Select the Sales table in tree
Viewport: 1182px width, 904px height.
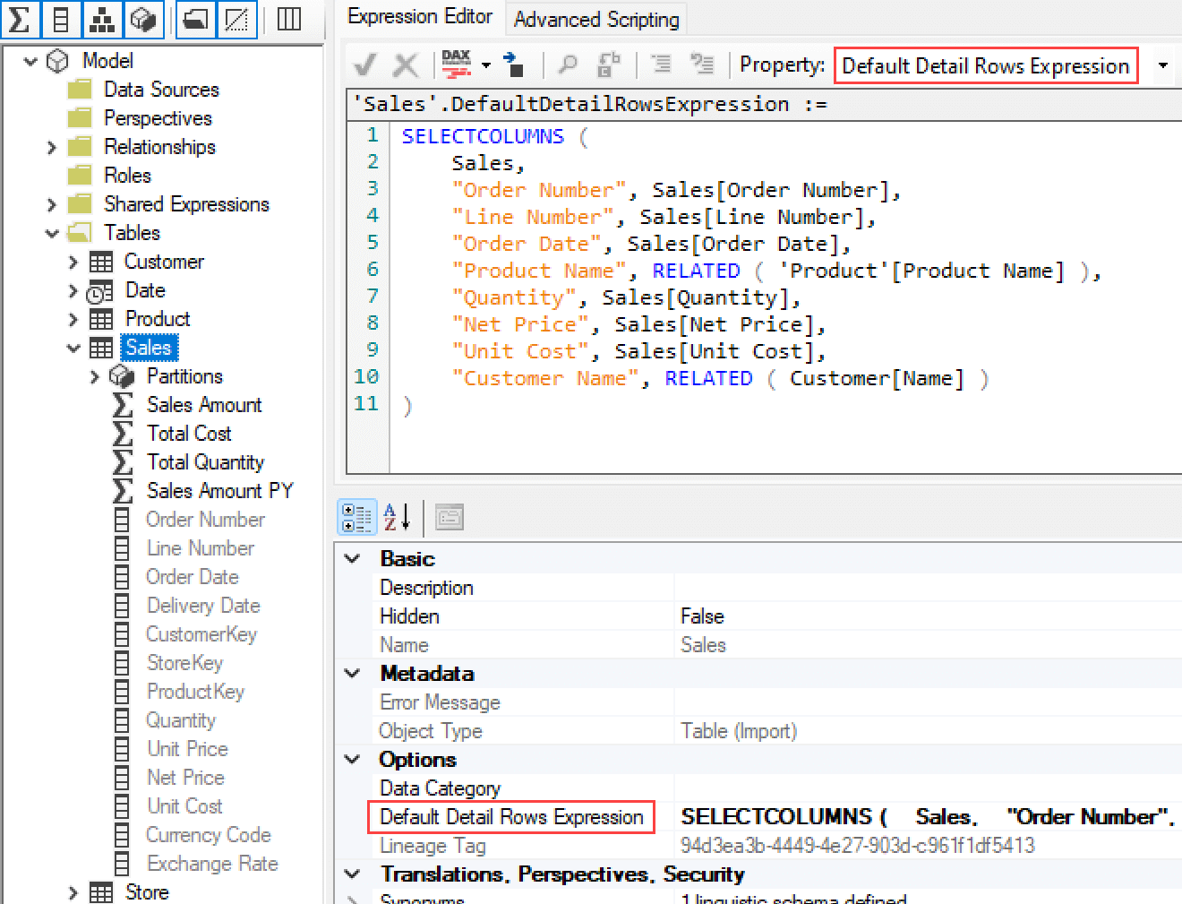(x=149, y=348)
